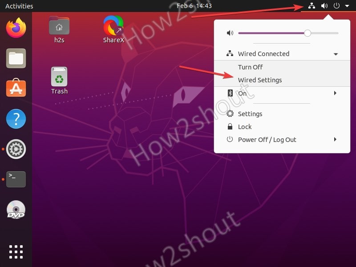Click the speaker icon in the system menu
The width and height of the screenshot is (356, 267).
(229, 32)
